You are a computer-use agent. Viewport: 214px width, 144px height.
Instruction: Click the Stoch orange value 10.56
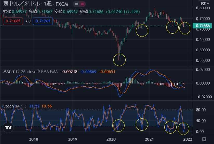[x=47, y=106]
